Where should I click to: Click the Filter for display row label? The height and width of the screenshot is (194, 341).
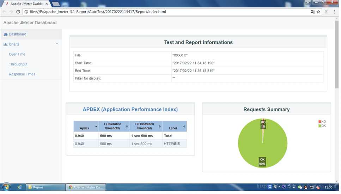tap(88, 78)
